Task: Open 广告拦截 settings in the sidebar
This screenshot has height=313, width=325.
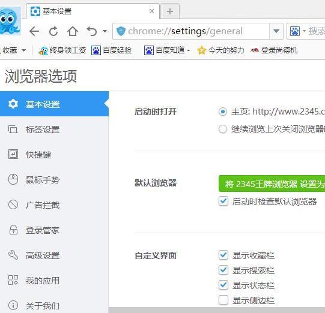Action: (x=54, y=205)
